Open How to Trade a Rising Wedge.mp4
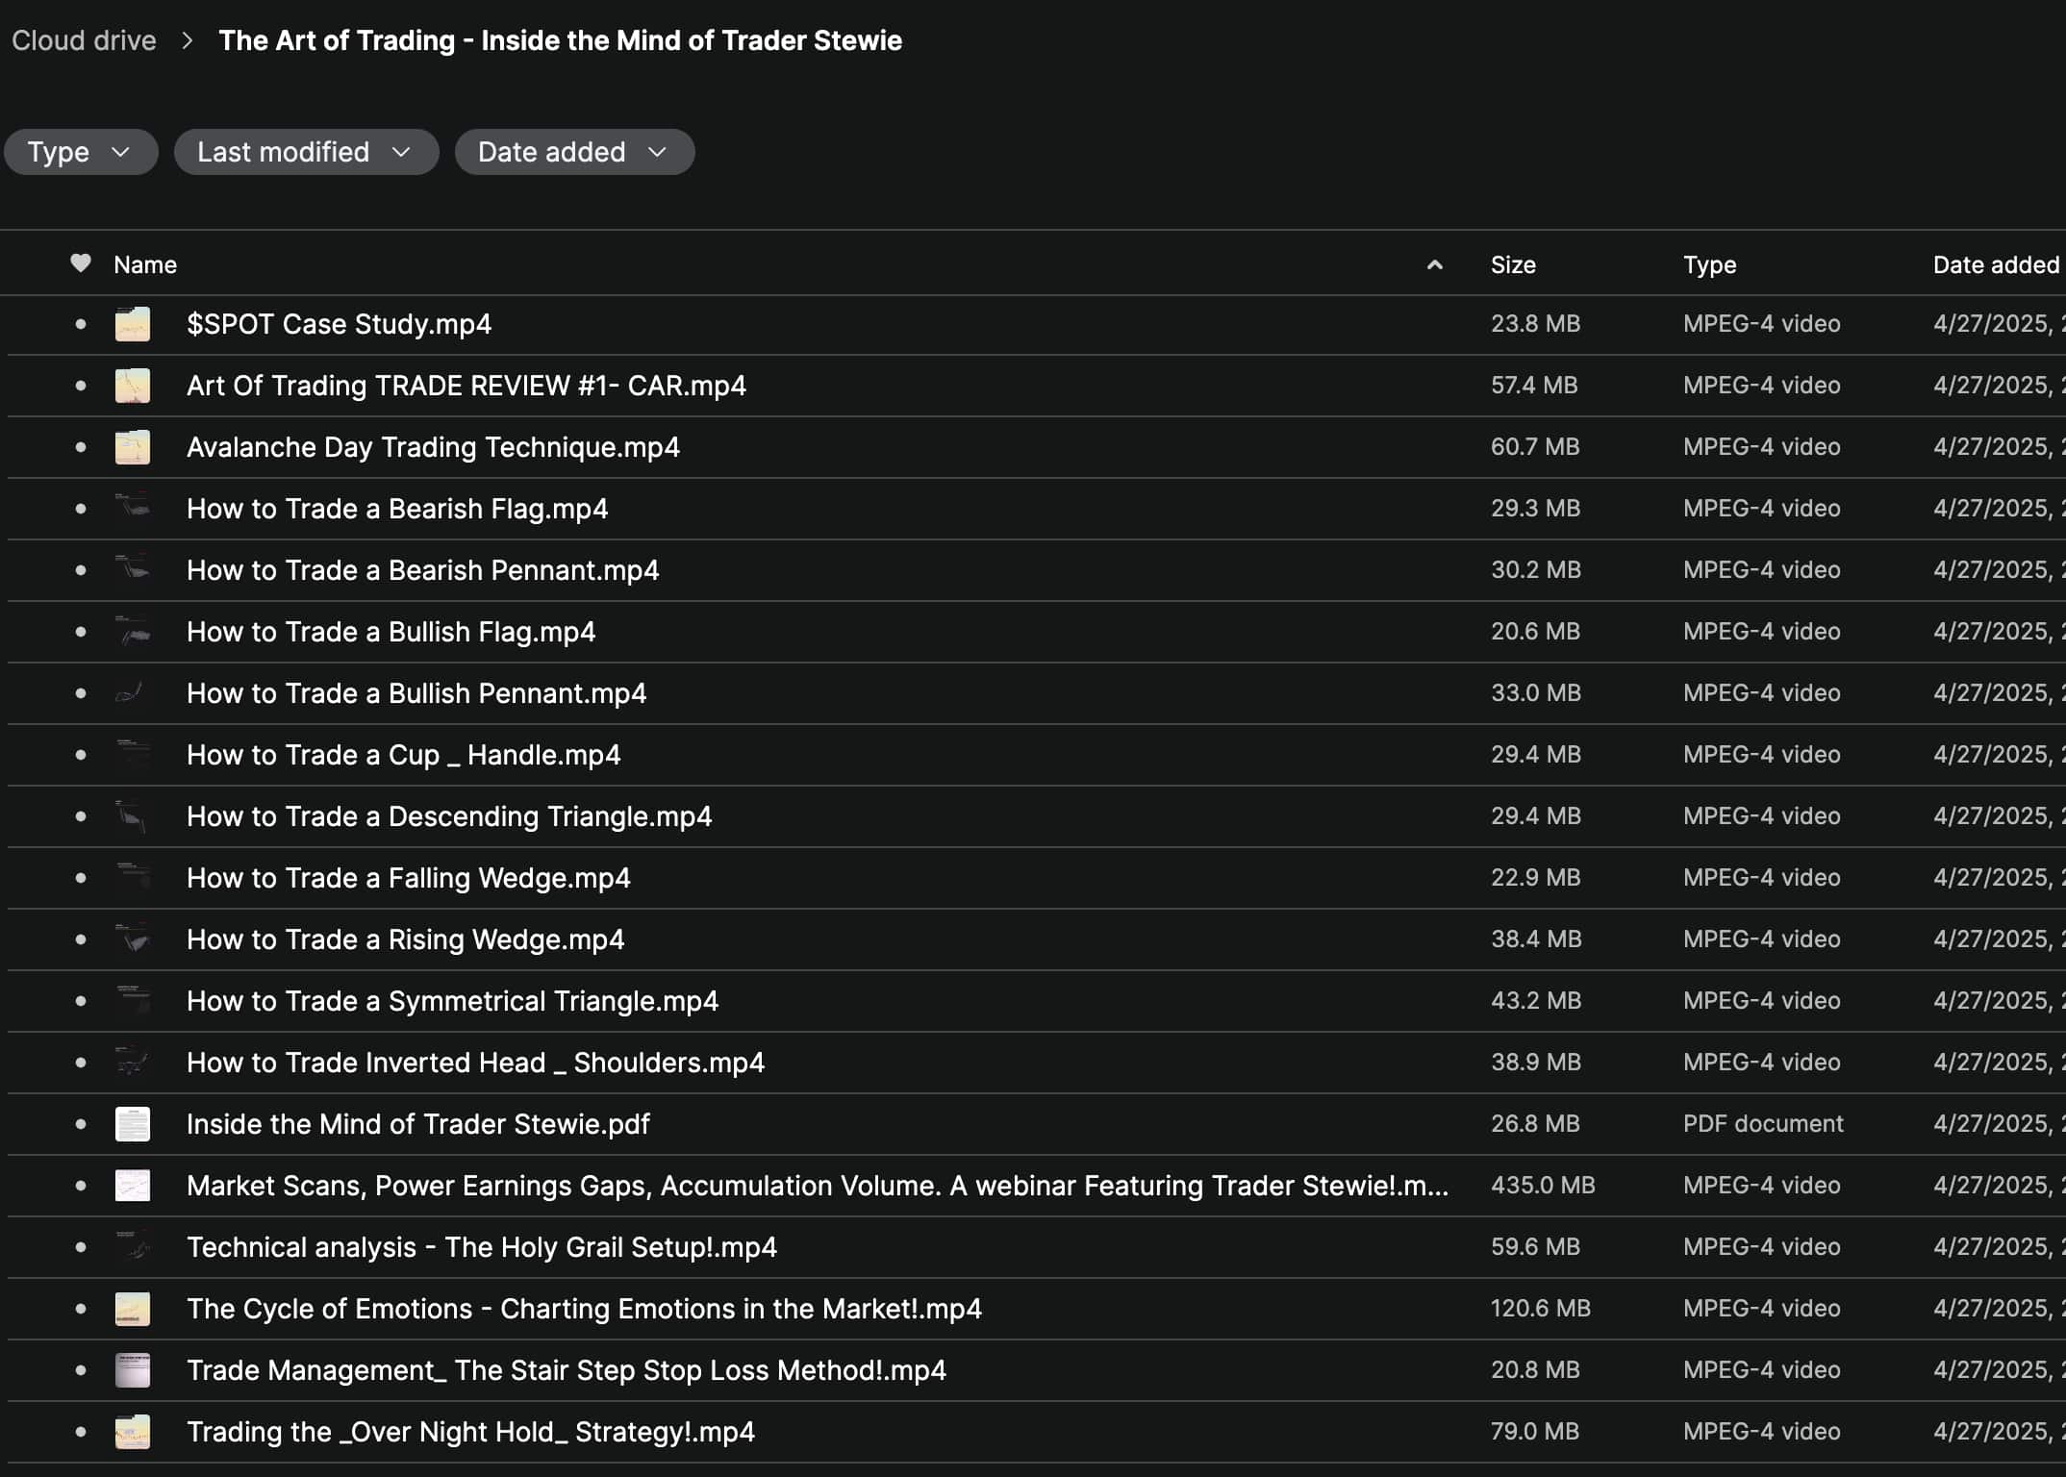Screen dimensions: 2066x1477 click(x=405, y=939)
